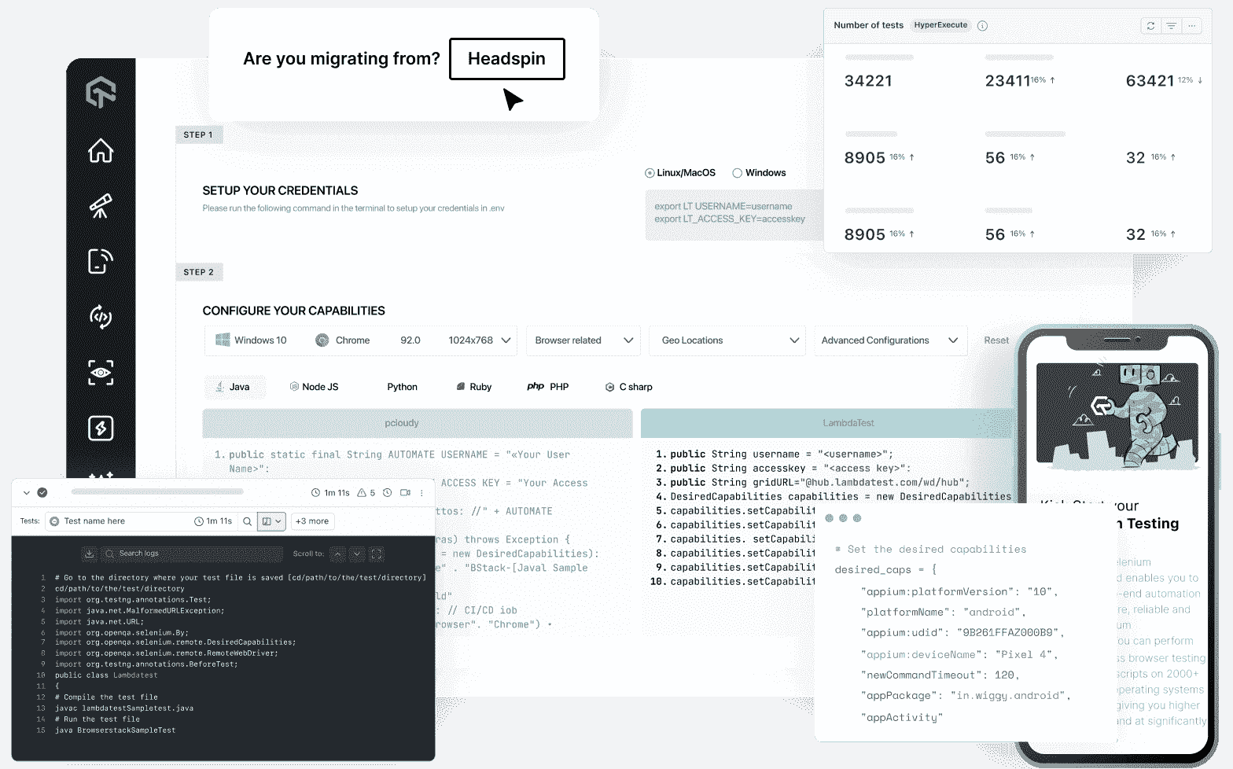Image resolution: width=1233 pixels, height=769 pixels.
Task: Click the Reset link
Action: (996, 340)
